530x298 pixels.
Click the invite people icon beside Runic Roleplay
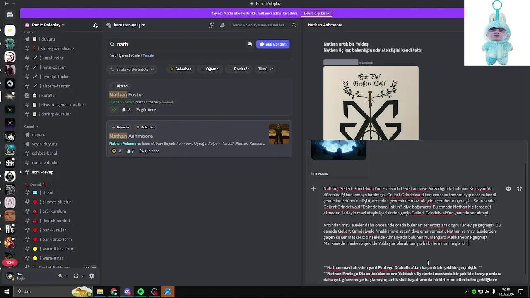click(95, 25)
